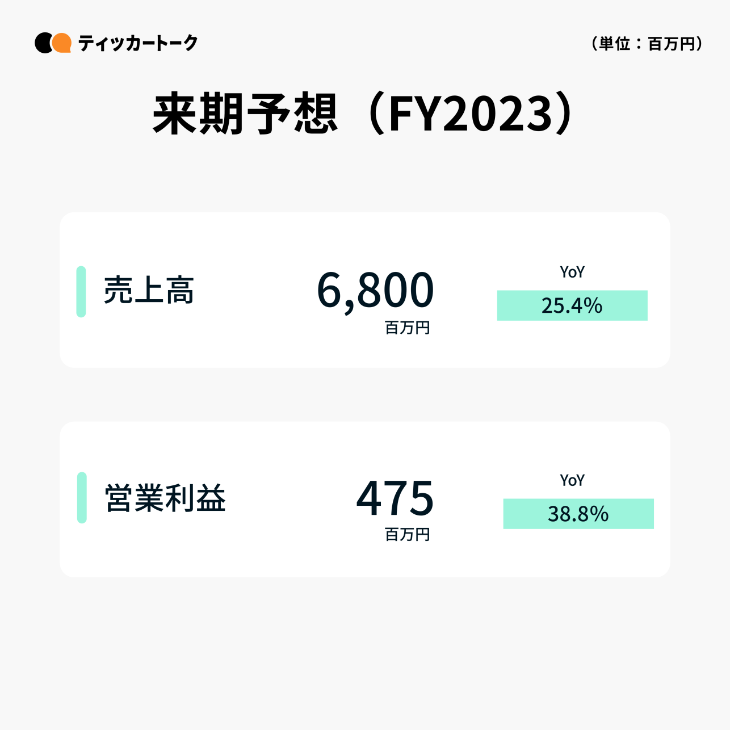The image size is (730, 730).
Task: Click the green accent bar beside 営業利益
Action: [x=82, y=498]
